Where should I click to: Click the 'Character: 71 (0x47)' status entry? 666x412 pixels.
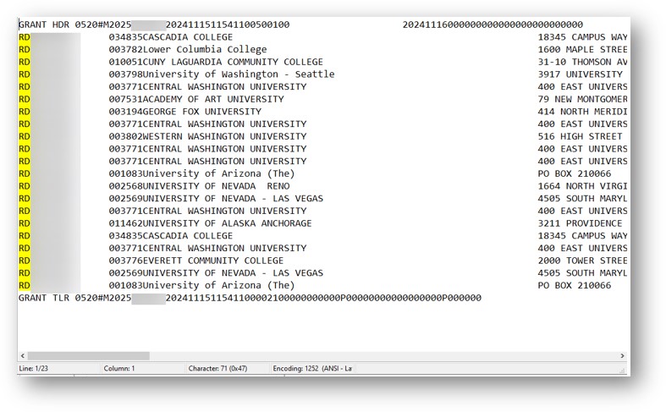pos(217,369)
